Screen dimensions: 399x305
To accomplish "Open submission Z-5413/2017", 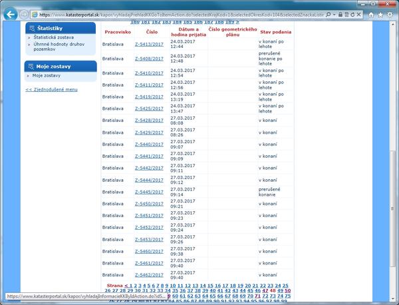I will click(149, 44).
